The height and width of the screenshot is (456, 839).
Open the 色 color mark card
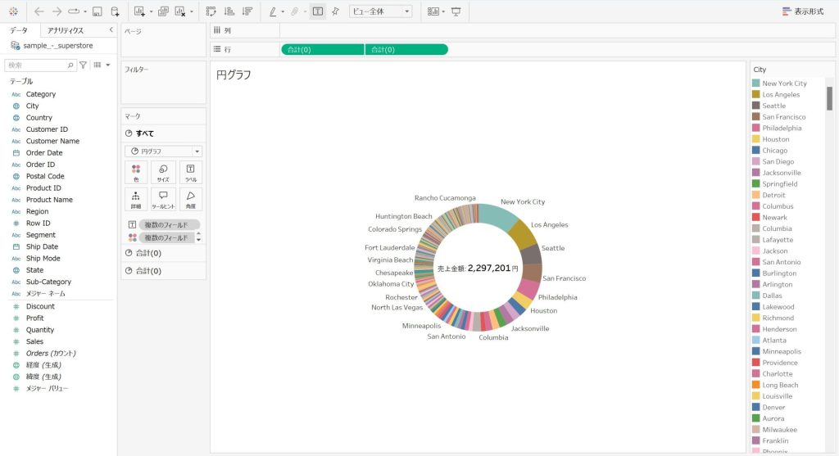[x=136, y=172]
